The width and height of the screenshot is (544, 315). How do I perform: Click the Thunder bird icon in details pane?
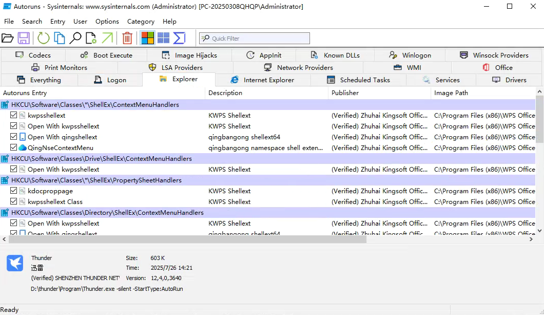click(x=15, y=263)
